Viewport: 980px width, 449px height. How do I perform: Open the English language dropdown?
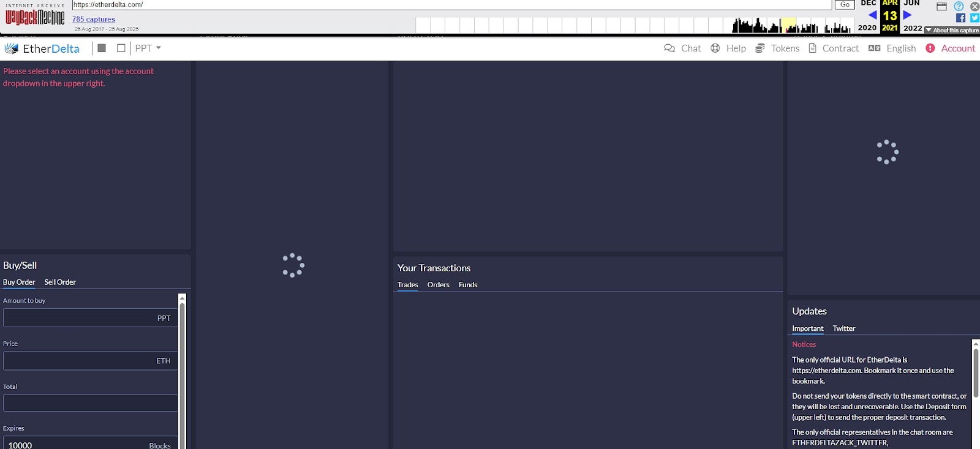coord(901,48)
